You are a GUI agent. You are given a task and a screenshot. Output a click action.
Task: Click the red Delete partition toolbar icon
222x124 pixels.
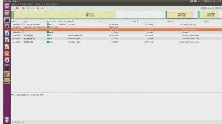coord(17,8)
